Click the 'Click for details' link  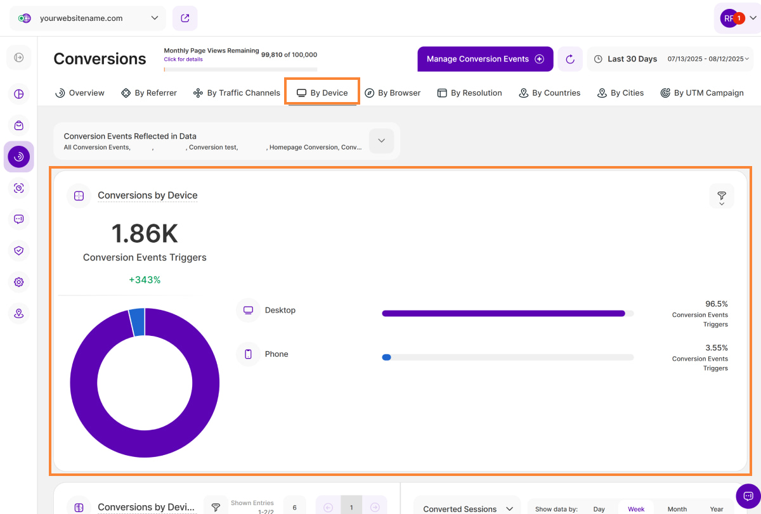pyautogui.click(x=183, y=60)
